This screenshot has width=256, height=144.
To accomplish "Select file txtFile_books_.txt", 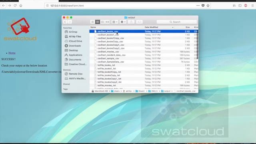I will click(x=144, y=65).
